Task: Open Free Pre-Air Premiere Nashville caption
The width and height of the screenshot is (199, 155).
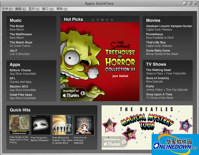Action: click(x=80, y=140)
